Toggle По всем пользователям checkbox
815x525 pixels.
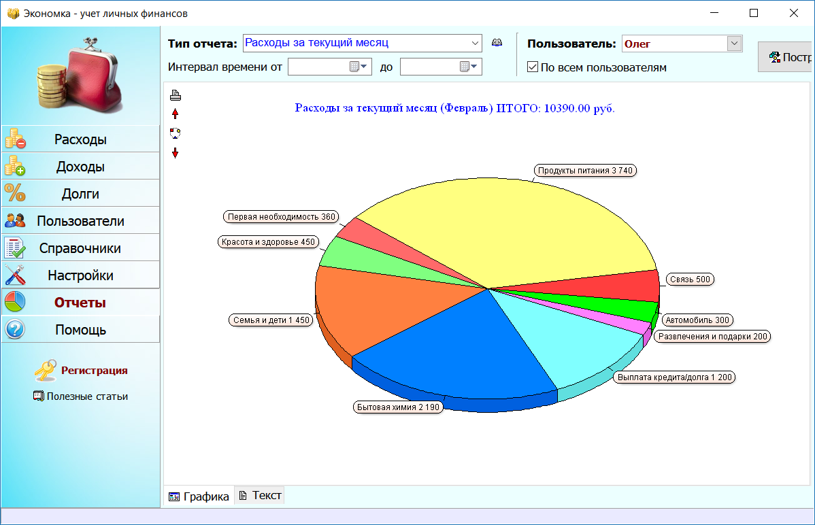[x=533, y=67]
